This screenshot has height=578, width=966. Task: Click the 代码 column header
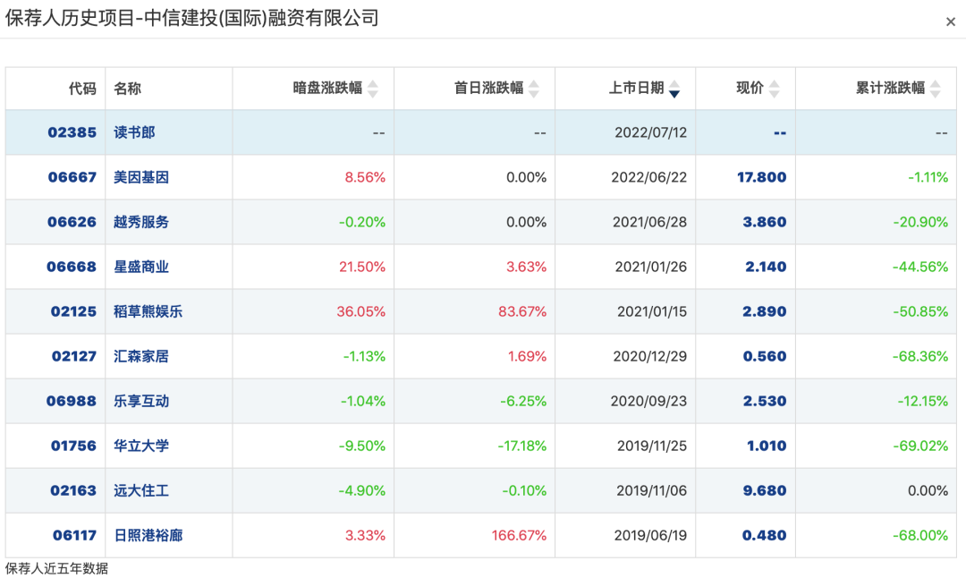[x=82, y=89]
